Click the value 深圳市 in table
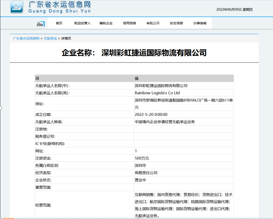273x219 pixels. click(x=140, y=165)
